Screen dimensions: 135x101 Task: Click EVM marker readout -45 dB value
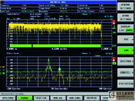tap(109, 54)
